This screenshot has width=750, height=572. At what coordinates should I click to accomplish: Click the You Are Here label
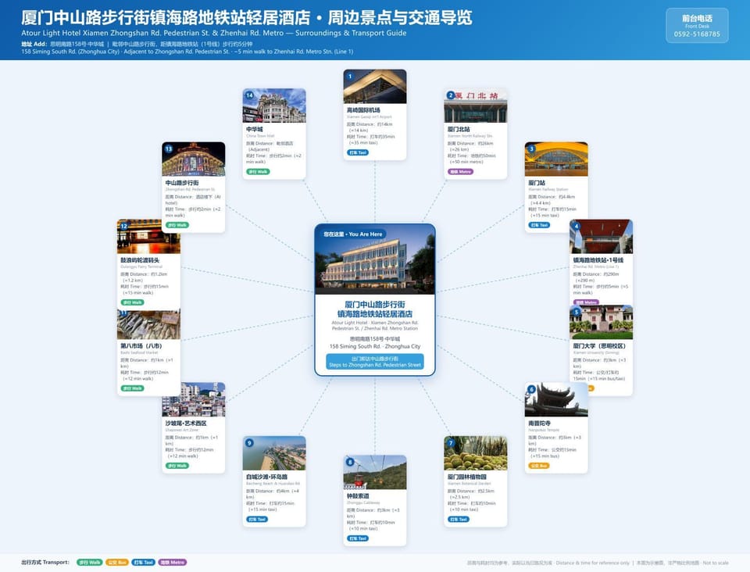(x=353, y=234)
